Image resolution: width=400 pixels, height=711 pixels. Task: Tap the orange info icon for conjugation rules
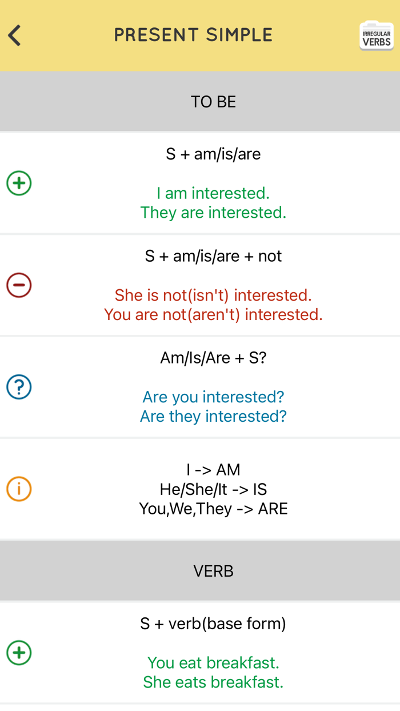click(x=19, y=489)
